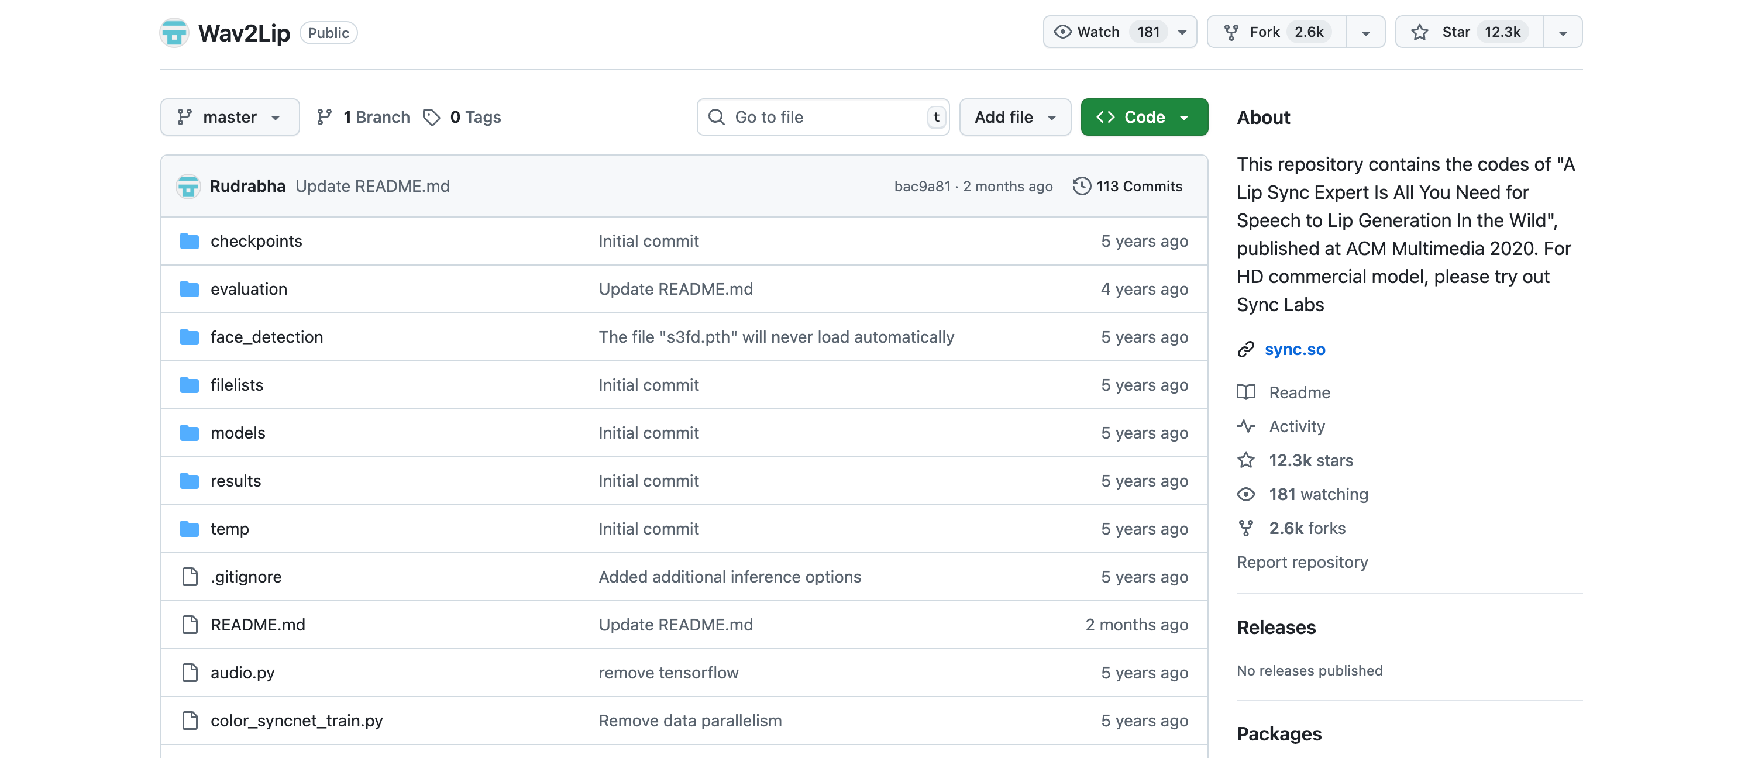1748x758 pixels.
Task: Click the branch icon beside 1 Branch
Action: [x=324, y=117]
